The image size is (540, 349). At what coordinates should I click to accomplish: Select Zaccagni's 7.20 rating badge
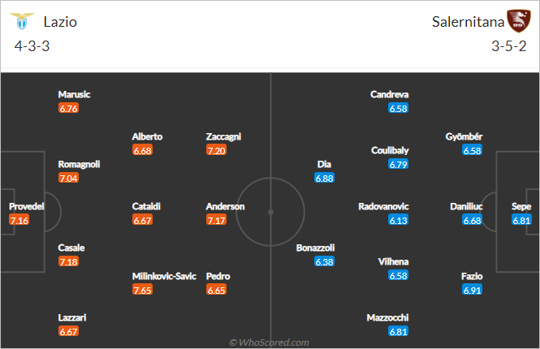click(216, 150)
